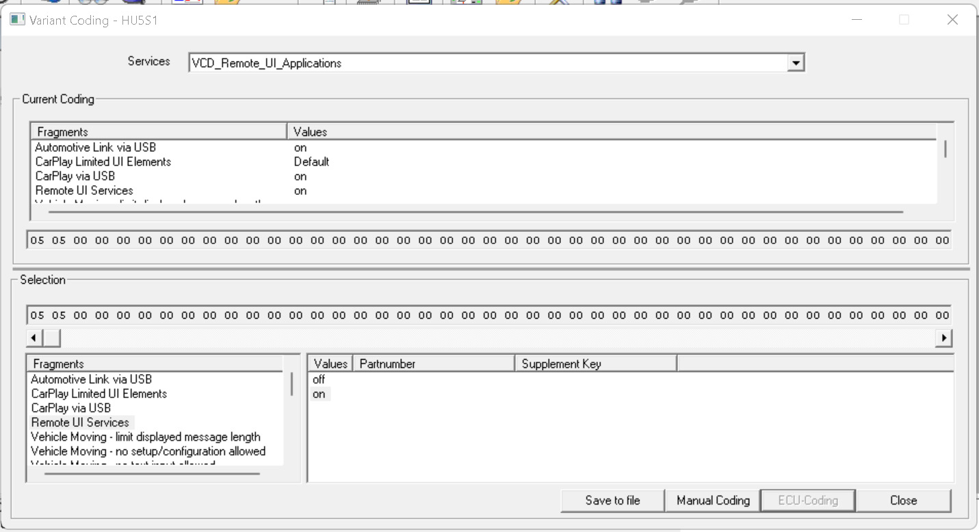Select CarPlay Limited UI Elements in Current Coding

point(103,161)
